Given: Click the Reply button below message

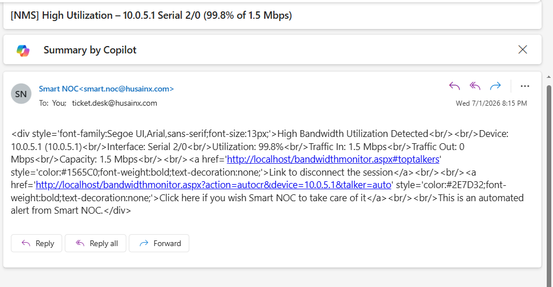Looking at the screenshot, I should (x=36, y=243).
